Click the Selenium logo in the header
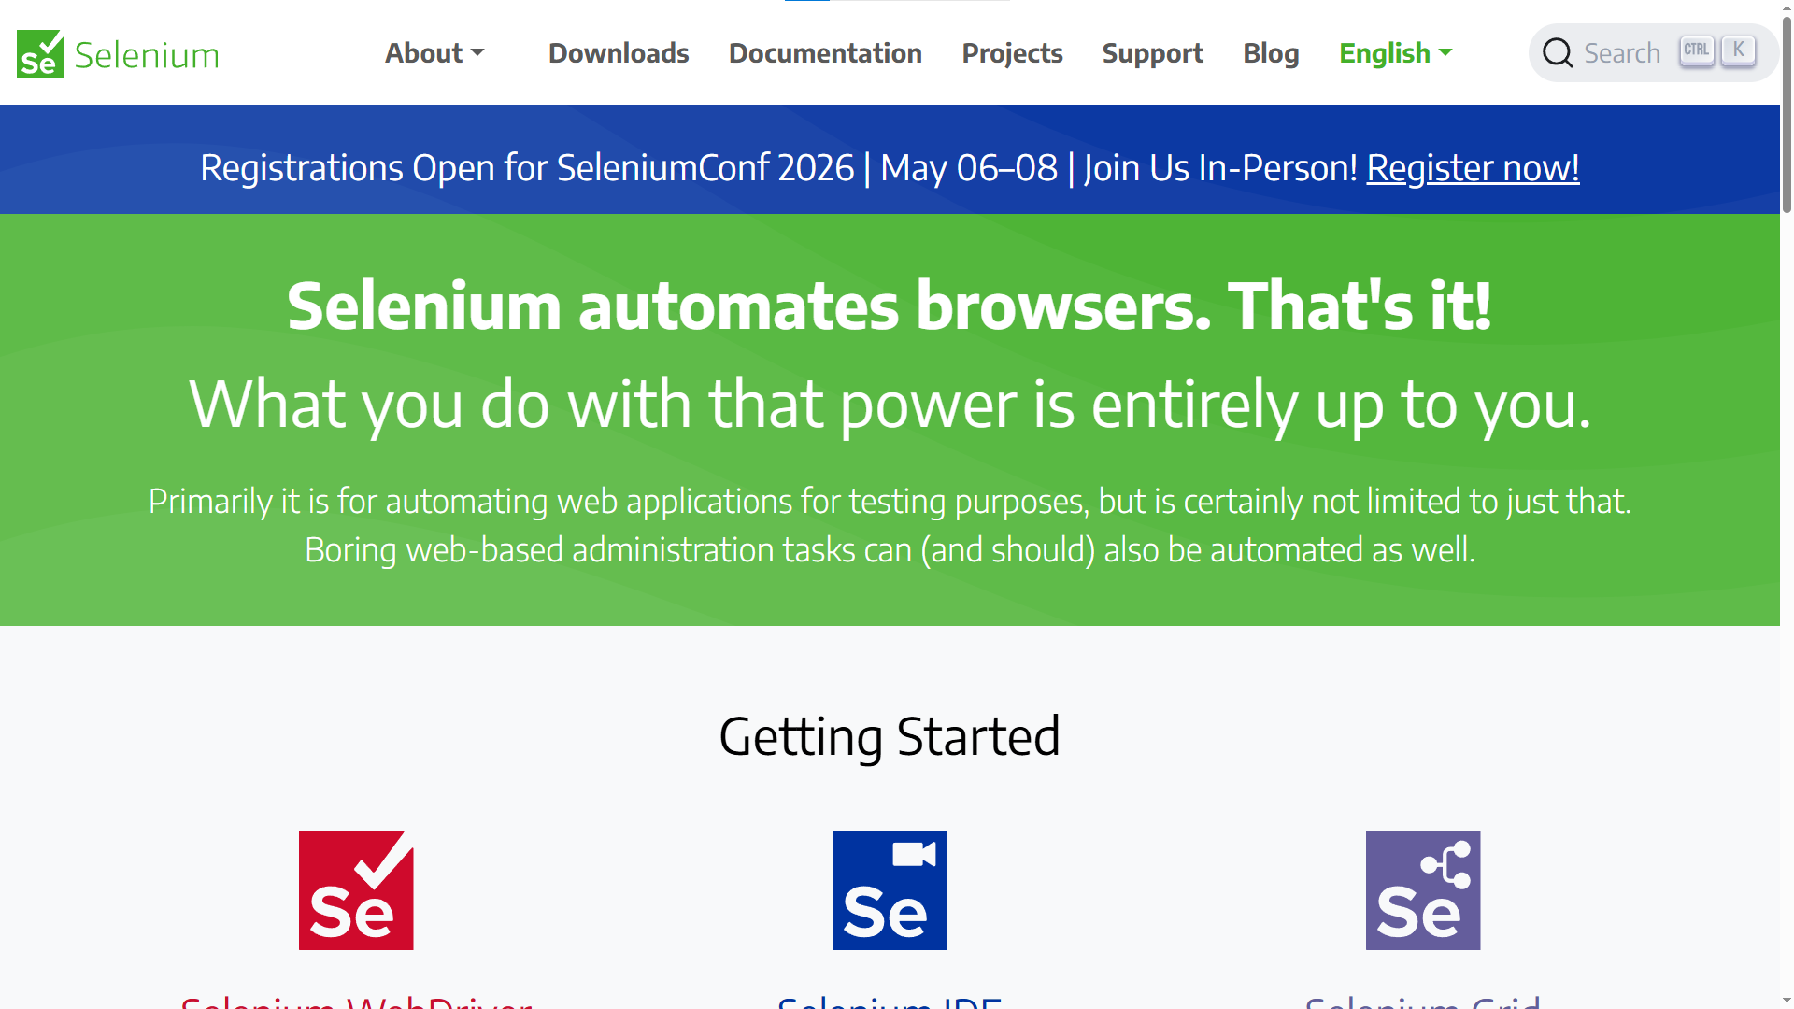 coord(118,54)
